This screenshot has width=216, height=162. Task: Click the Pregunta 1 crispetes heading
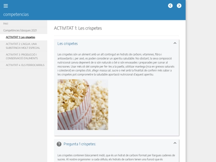(80, 144)
